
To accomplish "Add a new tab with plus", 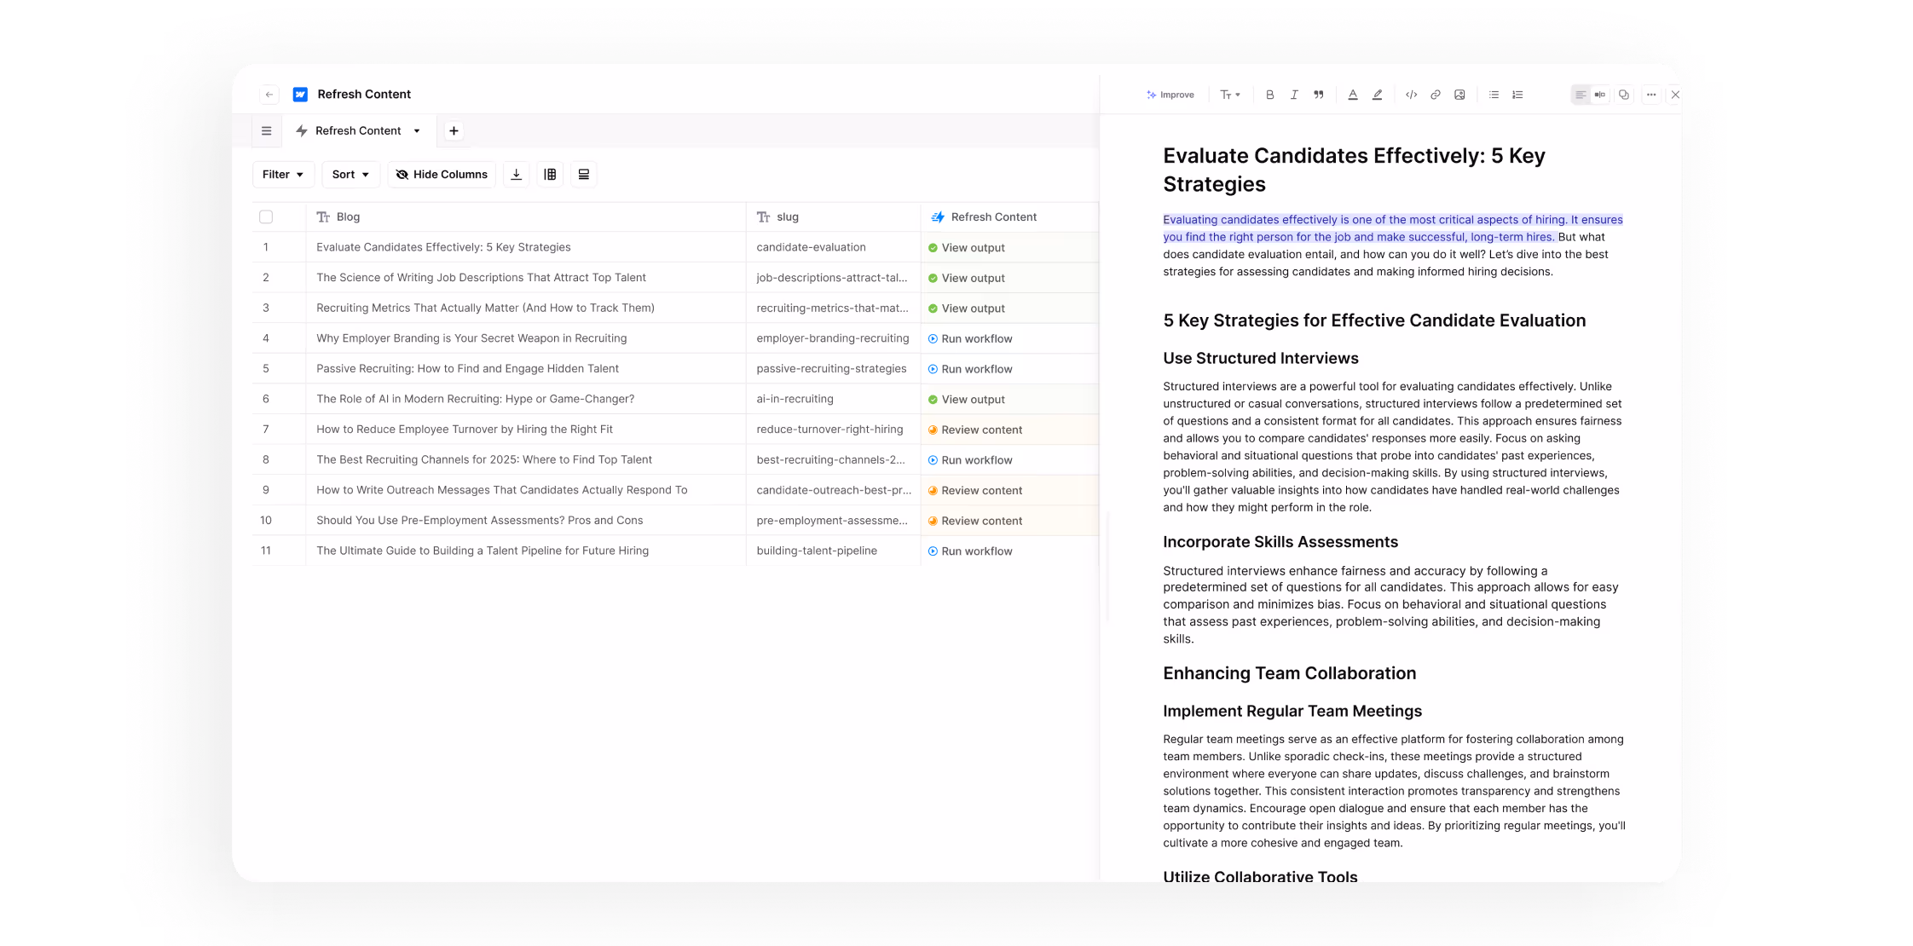I will tap(454, 130).
